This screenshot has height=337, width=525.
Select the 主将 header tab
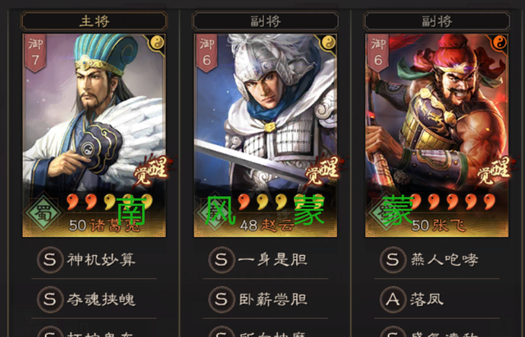pyautogui.click(x=94, y=21)
